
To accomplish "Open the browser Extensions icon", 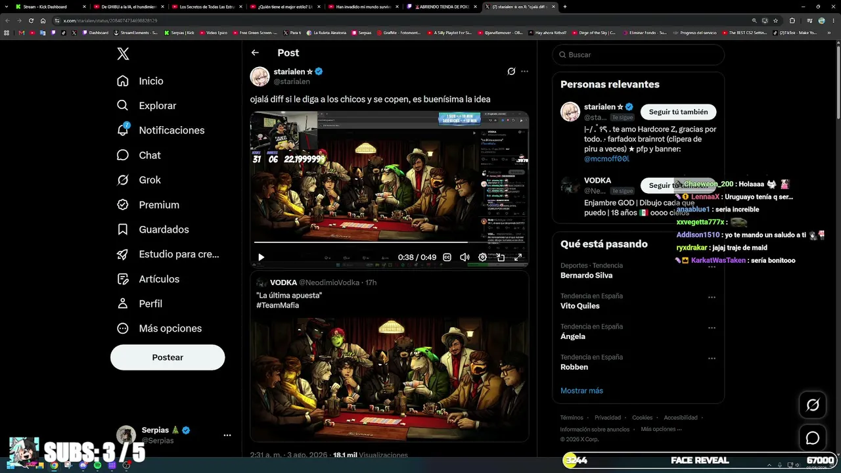I will tap(792, 20).
